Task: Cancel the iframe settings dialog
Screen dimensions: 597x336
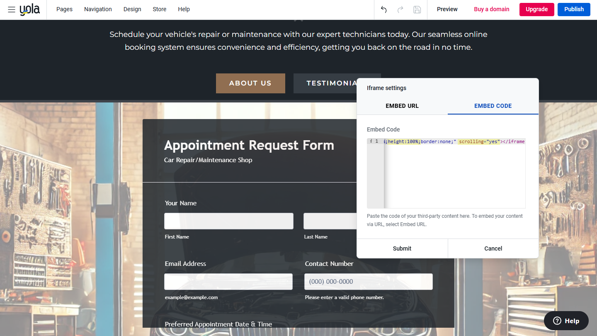Action: coord(493,248)
